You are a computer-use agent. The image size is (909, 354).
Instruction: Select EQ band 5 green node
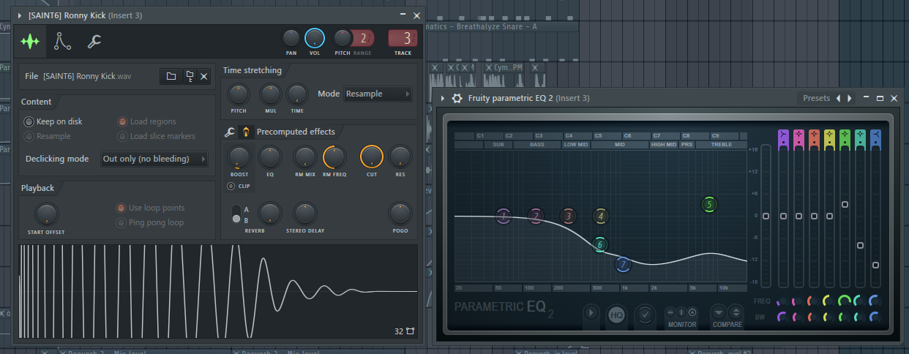708,205
